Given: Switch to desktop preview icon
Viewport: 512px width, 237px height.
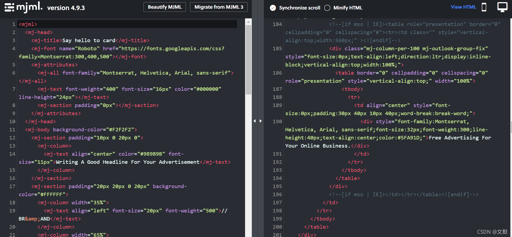Looking at the screenshot, I should 502,7.
